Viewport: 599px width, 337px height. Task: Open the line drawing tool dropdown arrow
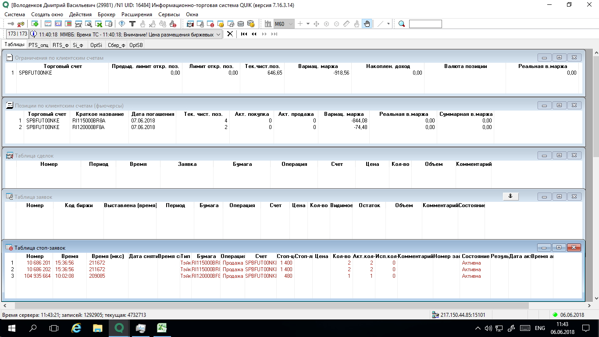click(388, 24)
